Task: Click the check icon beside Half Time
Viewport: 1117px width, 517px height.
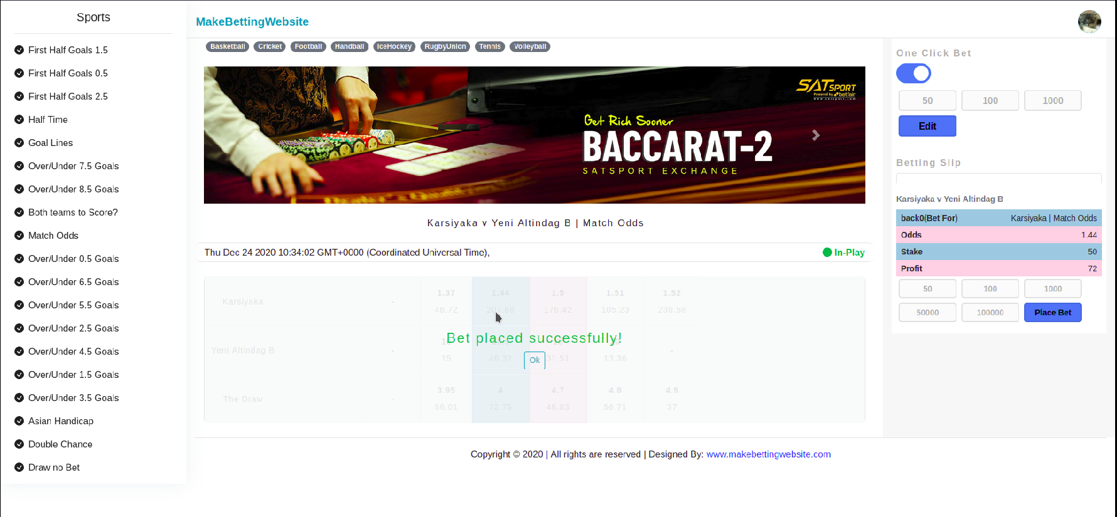Action: click(x=19, y=120)
